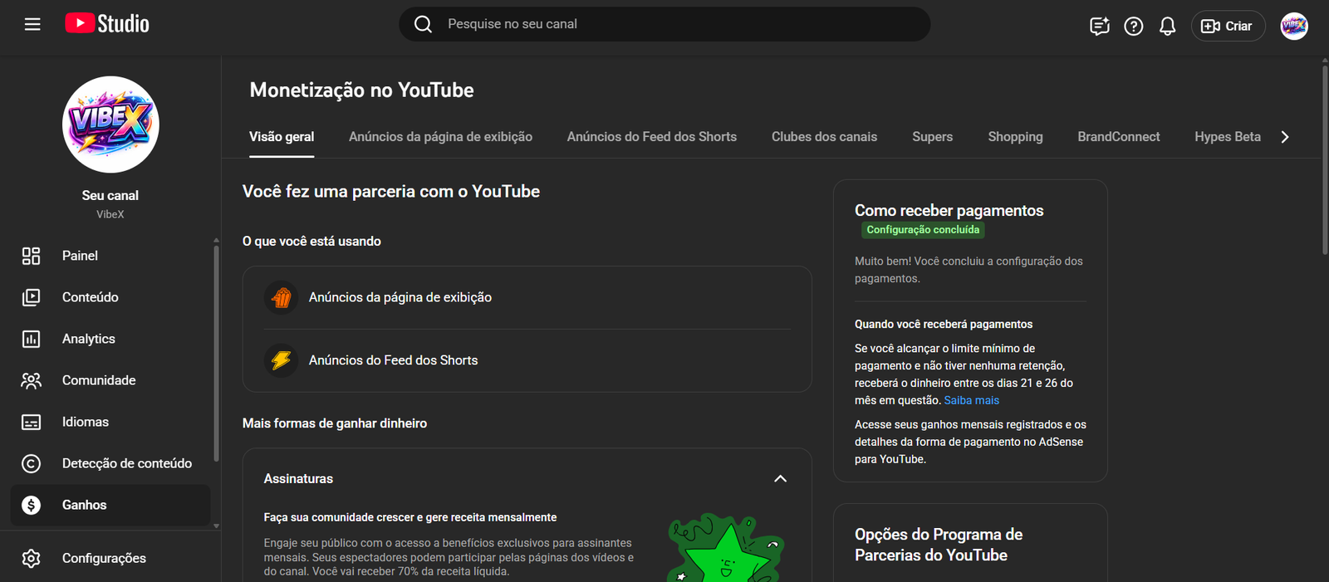The height and width of the screenshot is (582, 1329).
Task: Follow the Saiba mais link
Action: [x=971, y=400]
